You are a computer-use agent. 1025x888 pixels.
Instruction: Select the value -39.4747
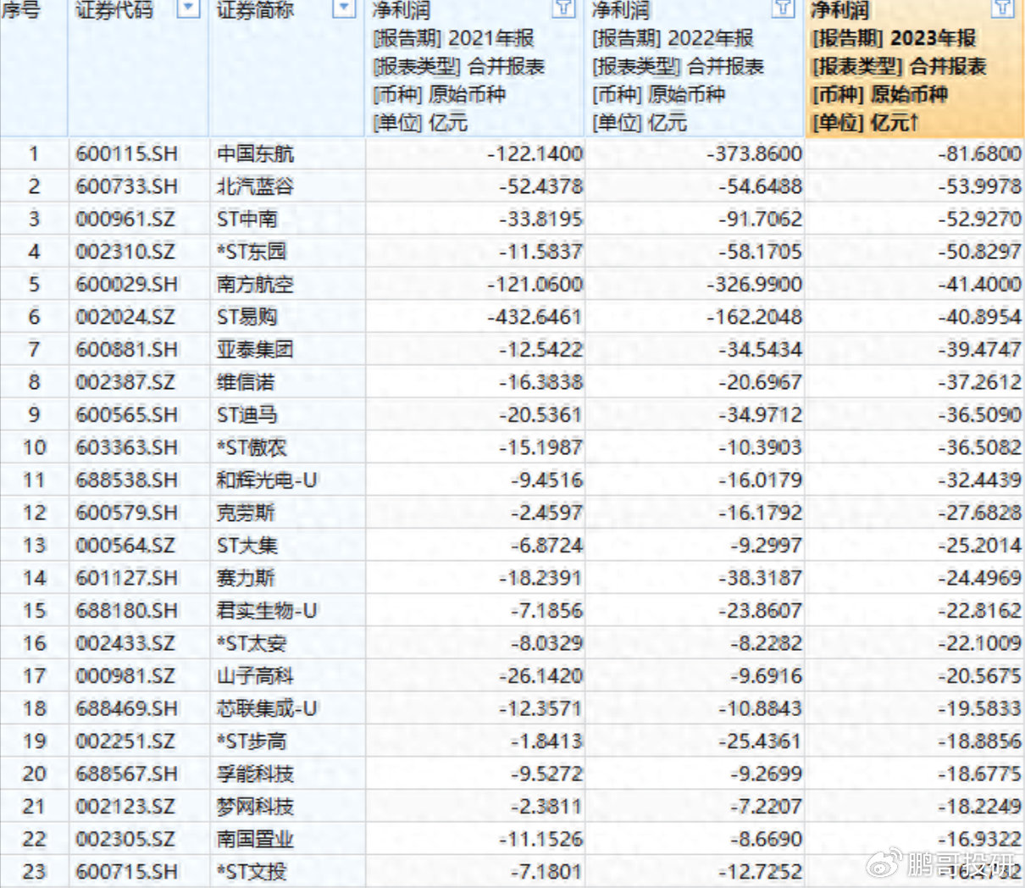(979, 349)
